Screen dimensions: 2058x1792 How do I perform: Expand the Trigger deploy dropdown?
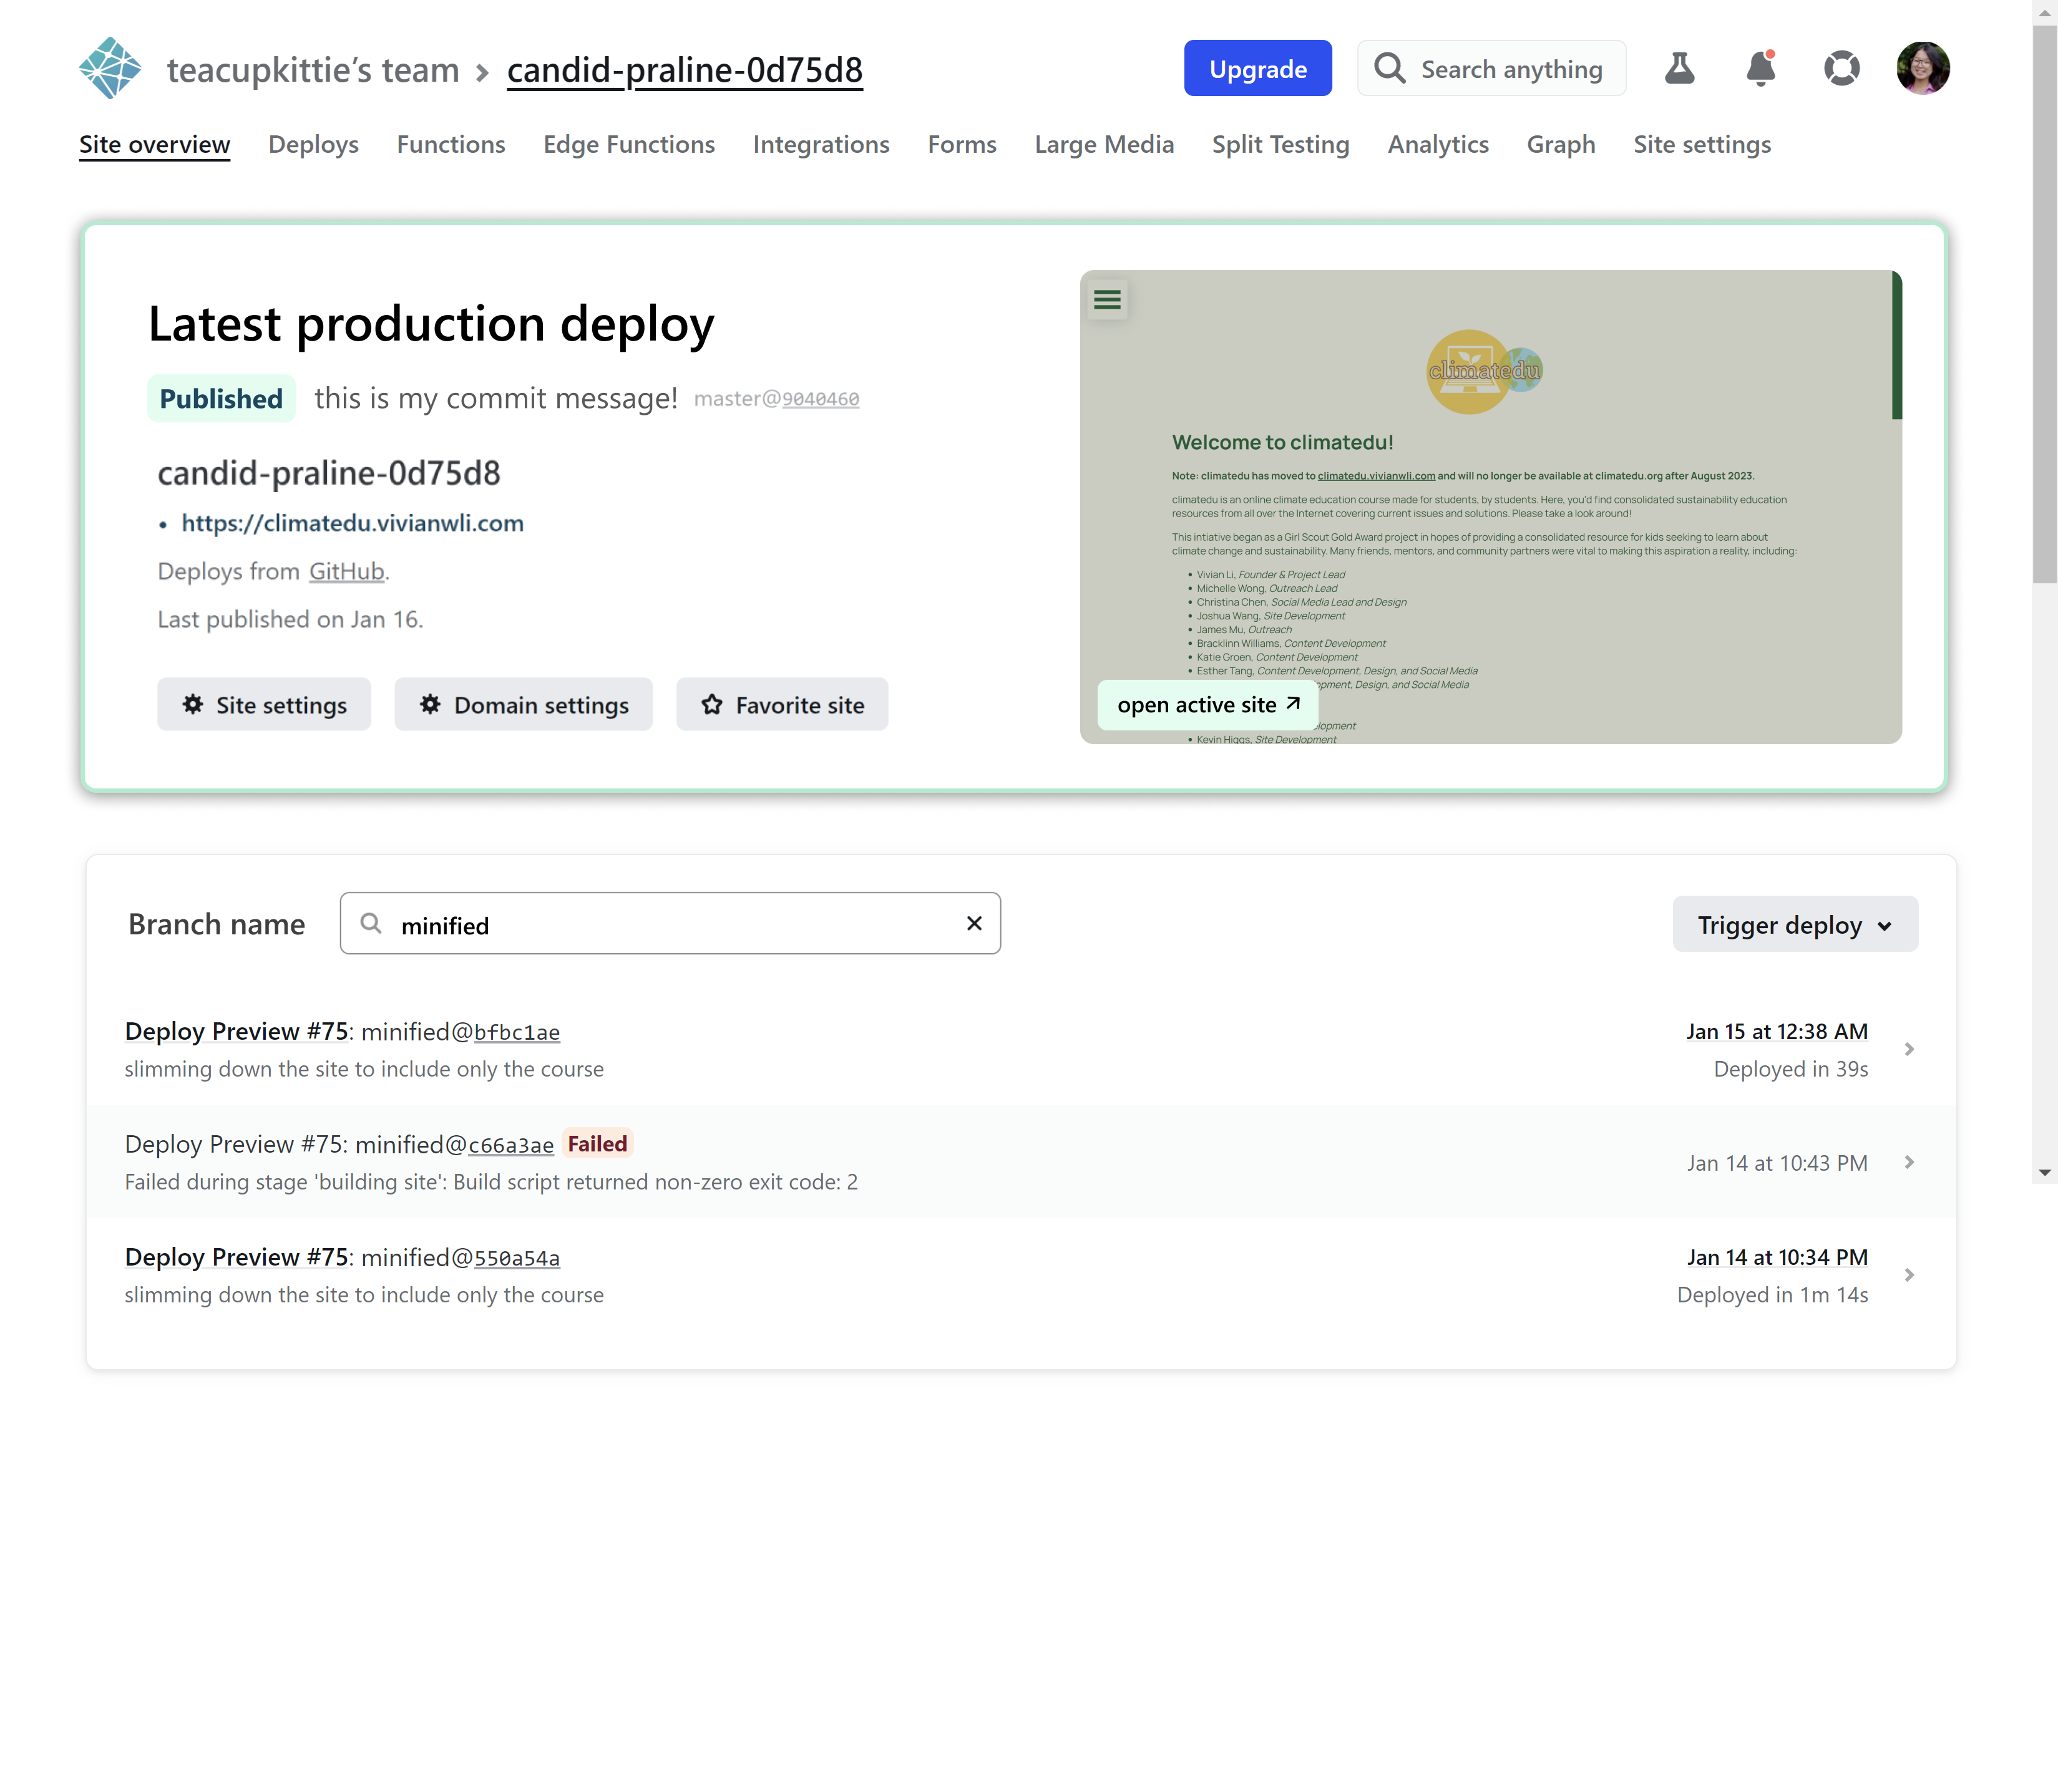coord(1794,924)
